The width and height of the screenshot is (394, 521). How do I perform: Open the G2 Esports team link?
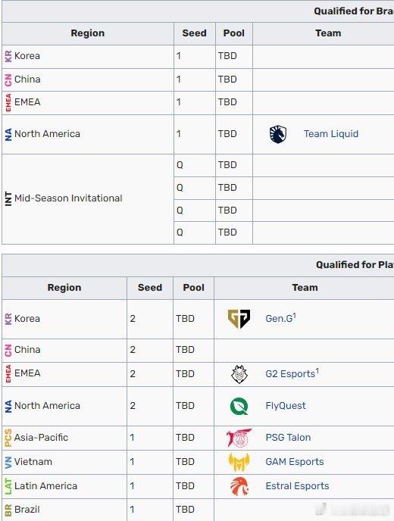(290, 374)
